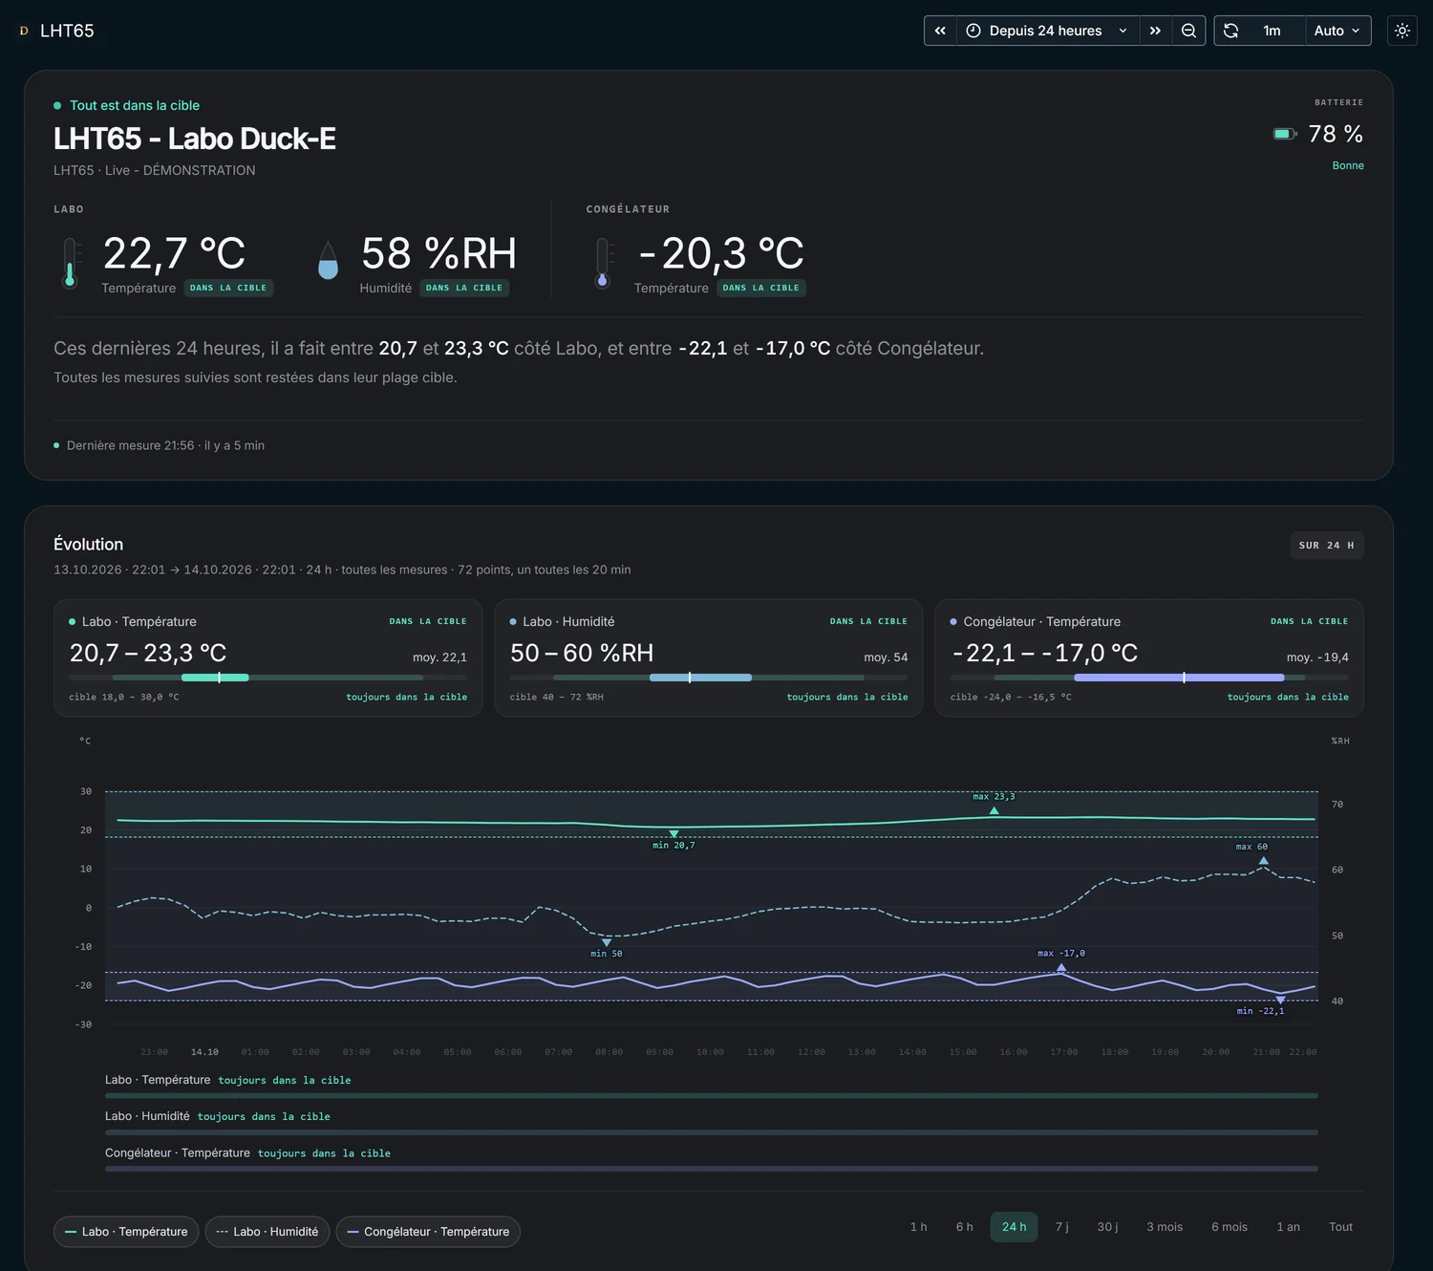Click the "Dernière mesure 21:56" text
Image resolution: width=1433 pixels, height=1271 pixels.
(130, 445)
